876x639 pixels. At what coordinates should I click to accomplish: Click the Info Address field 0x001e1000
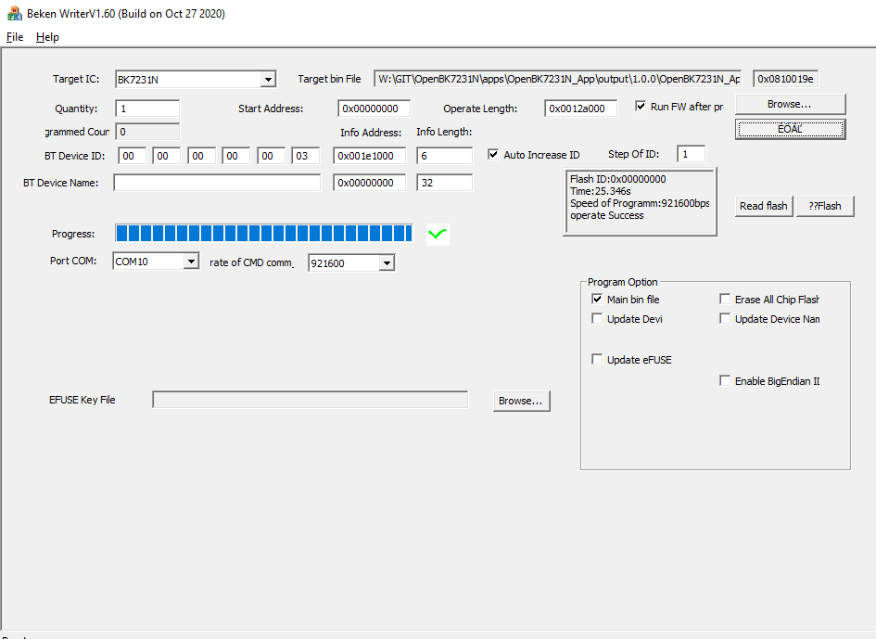pyautogui.click(x=369, y=156)
